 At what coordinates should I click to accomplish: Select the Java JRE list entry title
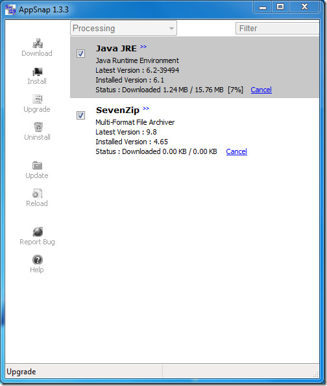click(x=116, y=49)
